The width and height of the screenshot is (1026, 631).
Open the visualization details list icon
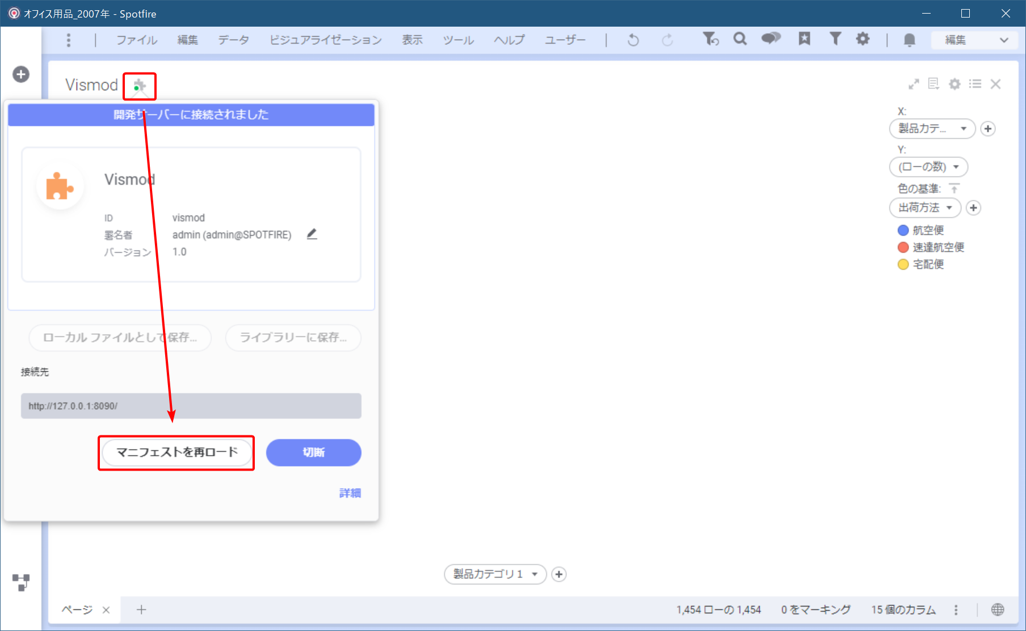[x=934, y=84]
